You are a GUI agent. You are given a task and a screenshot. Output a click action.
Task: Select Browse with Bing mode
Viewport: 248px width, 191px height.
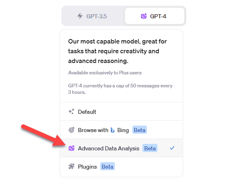(x=121, y=130)
